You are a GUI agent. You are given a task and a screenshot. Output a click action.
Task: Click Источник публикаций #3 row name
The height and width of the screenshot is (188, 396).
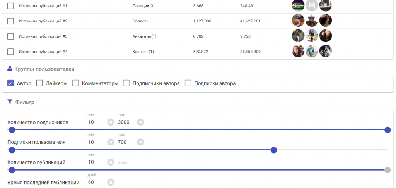coord(43,36)
